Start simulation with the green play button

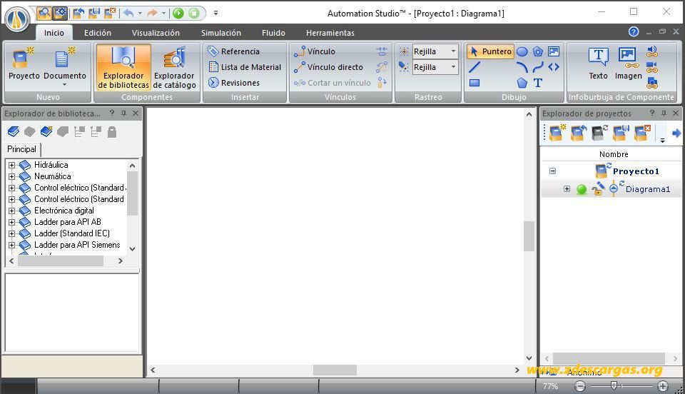click(x=178, y=13)
